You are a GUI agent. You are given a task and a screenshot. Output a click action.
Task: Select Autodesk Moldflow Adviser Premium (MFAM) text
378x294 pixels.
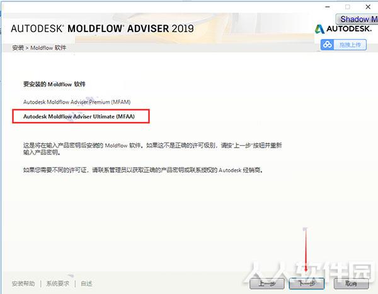coord(77,102)
